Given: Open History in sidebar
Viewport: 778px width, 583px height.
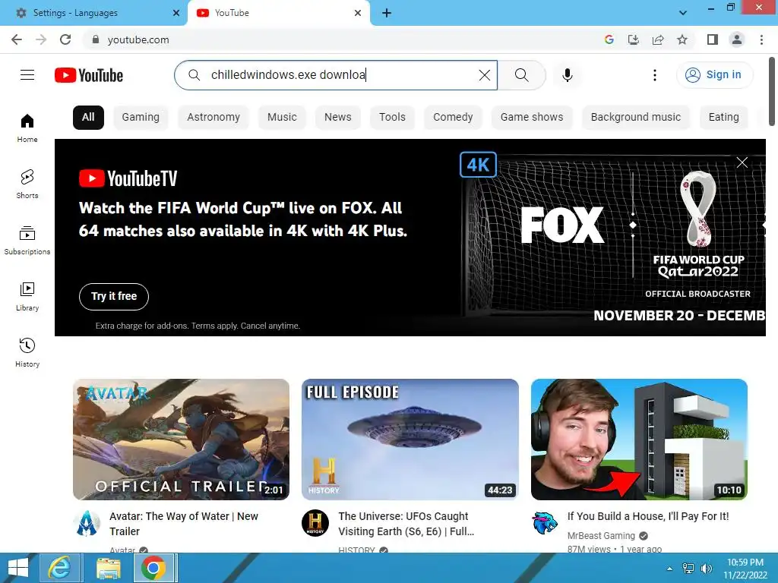Looking at the screenshot, I should (x=27, y=352).
